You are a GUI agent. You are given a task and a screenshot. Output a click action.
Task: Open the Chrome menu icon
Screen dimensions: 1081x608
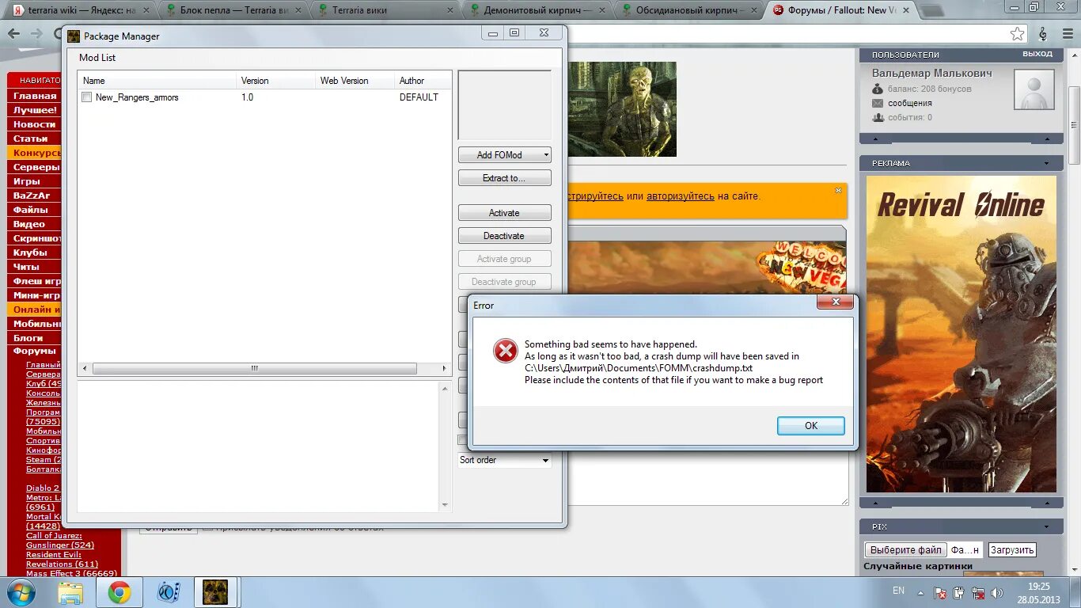click(x=1066, y=34)
